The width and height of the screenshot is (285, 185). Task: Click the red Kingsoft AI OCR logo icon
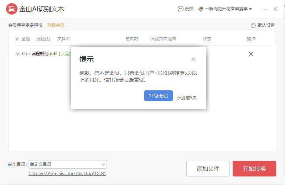coord(12,9)
